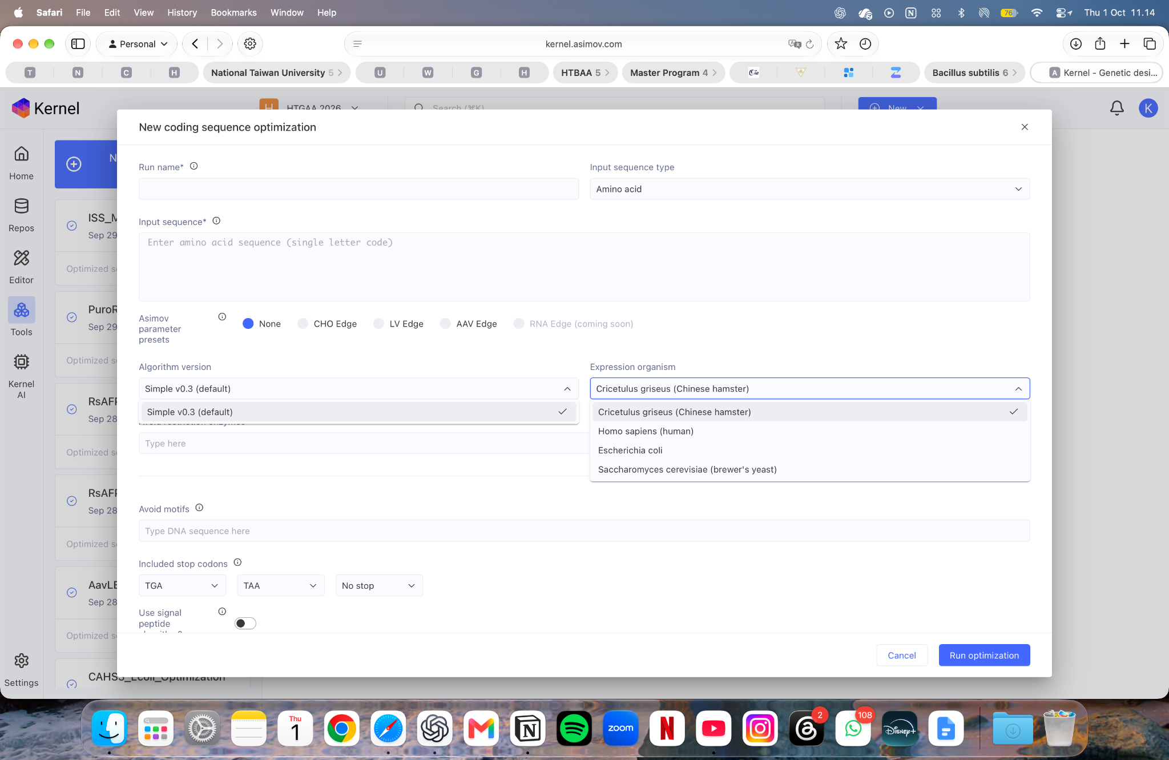Image resolution: width=1169 pixels, height=760 pixels.
Task: Choose Simple v0.3 (default) option
Action: point(358,412)
